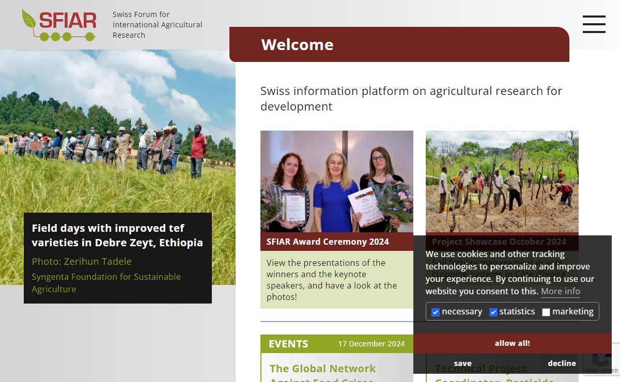
Task: Click the Welcome page heading
Action: click(298, 44)
